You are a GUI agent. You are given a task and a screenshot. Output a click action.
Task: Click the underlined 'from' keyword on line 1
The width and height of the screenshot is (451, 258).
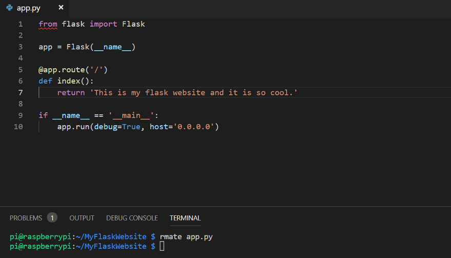pyautogui.click(x=48, y=24)
